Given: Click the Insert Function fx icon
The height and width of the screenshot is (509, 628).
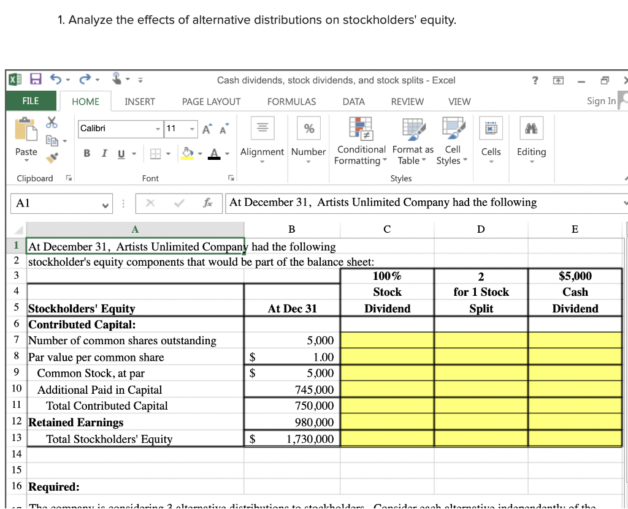Looking at the screenshot, I should 209,202.
